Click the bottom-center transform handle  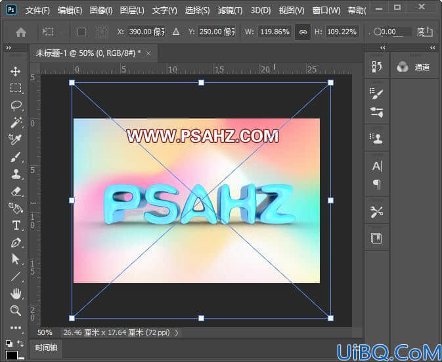[x=201, y=318]
